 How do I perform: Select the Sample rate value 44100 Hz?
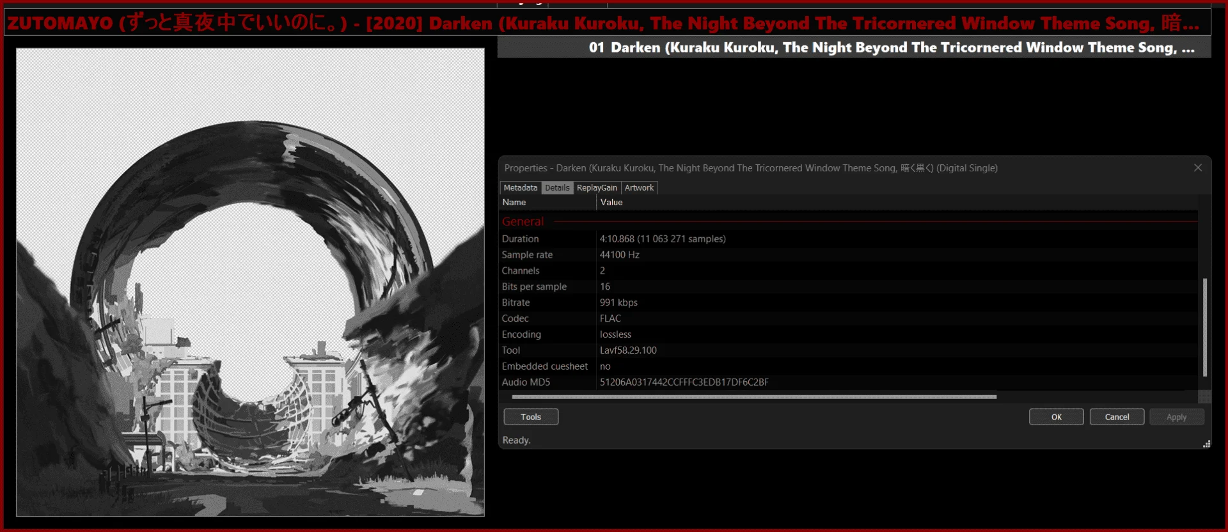[x=619, y=255]
